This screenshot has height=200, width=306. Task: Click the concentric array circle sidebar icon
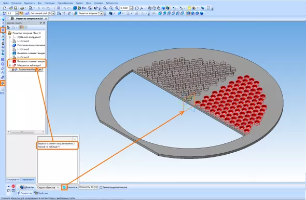tap(3, 64)
